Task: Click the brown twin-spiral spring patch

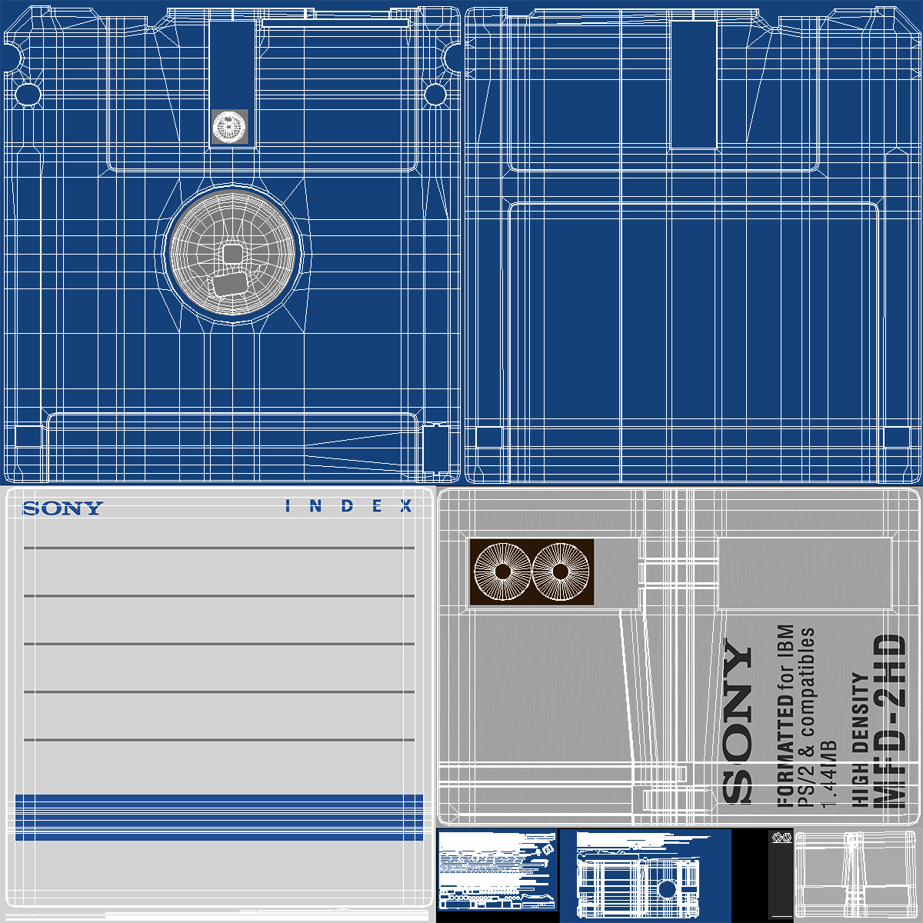Action: click(x=531, y=571)
